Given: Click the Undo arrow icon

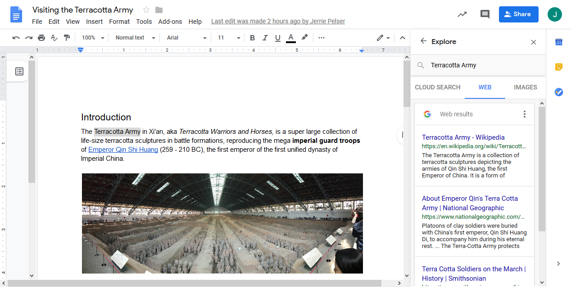Looking at the screenshot, I should pyautogui.click(x=16, y=38).
